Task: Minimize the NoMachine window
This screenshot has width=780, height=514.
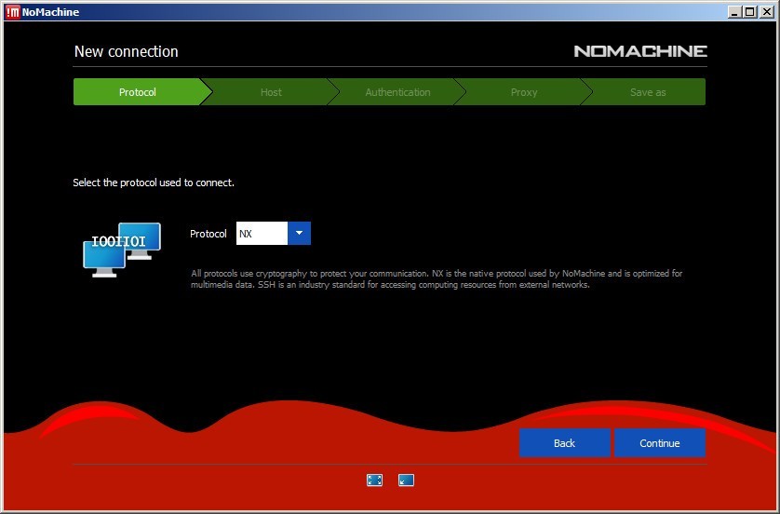Action: pos(734,12)
